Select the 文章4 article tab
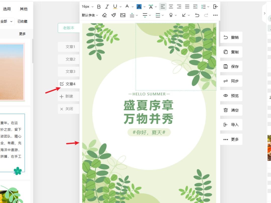 (70, 84)
